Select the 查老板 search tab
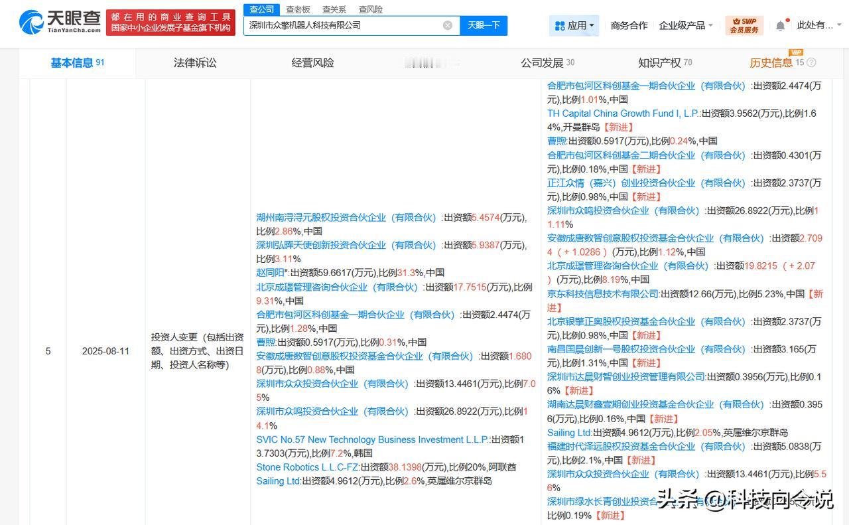Screen dimensions: 849x525 click(x=298, y=9)
